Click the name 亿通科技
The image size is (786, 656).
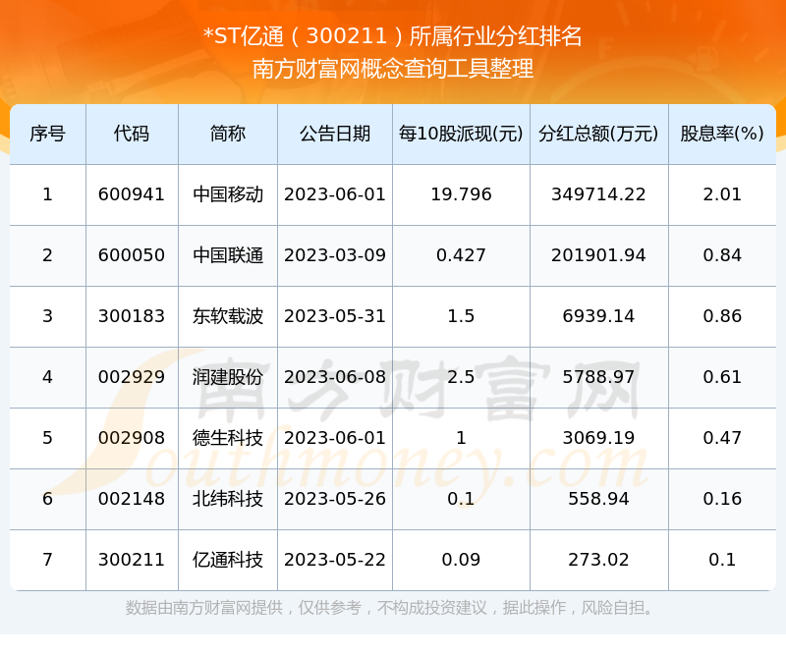[x=228, y=560]
